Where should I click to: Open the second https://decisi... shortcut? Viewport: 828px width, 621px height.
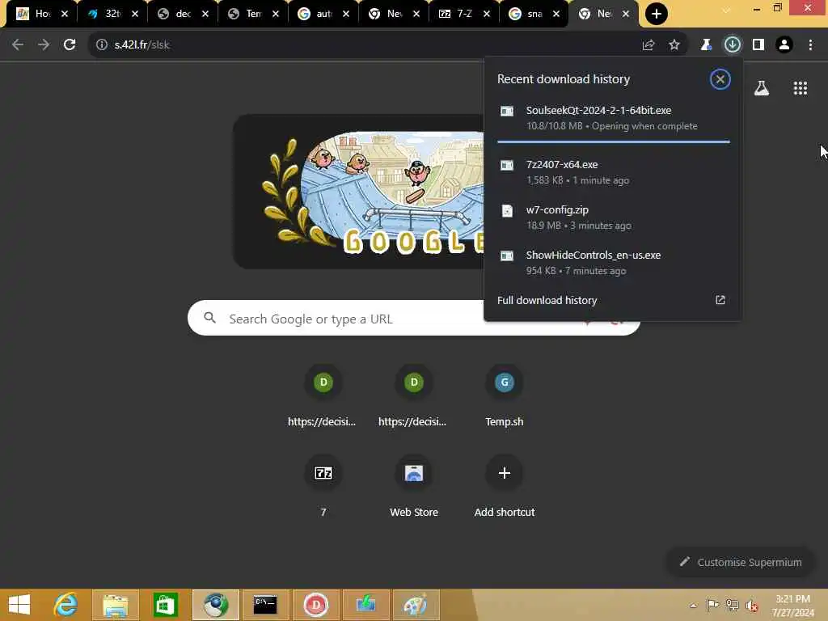(413, 395)
